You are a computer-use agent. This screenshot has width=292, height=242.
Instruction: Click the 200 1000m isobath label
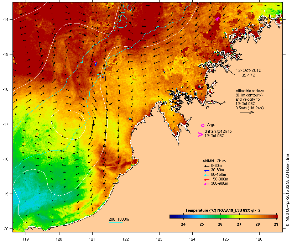[x=119, y=219]
